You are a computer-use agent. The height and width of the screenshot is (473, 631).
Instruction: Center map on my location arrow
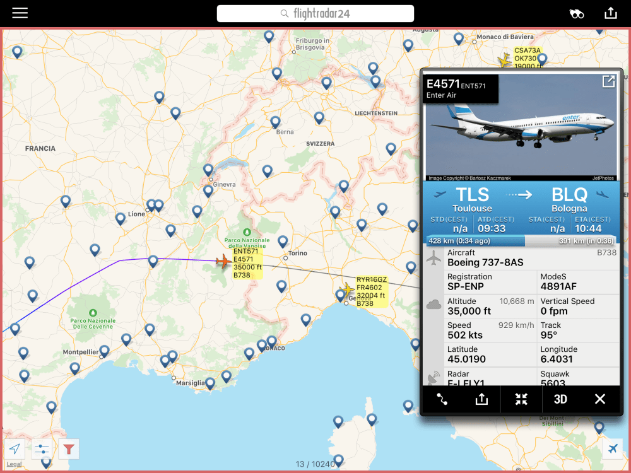coord(15,449)
